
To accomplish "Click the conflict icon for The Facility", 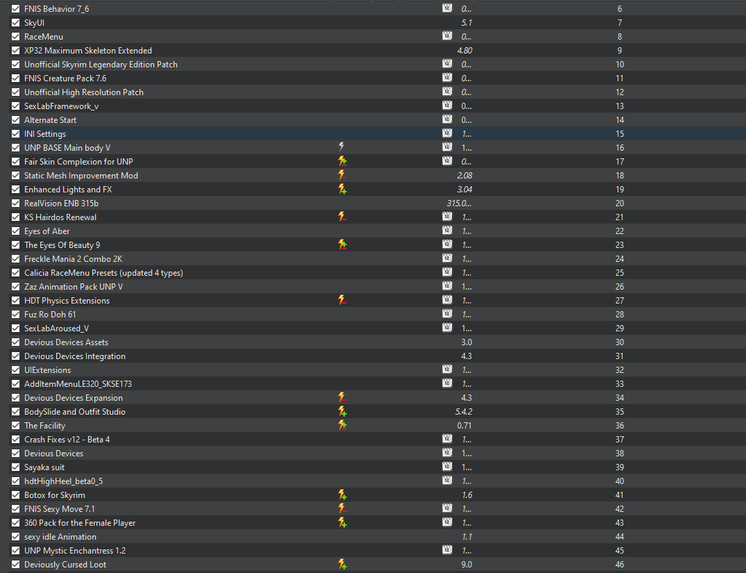I will (342, 425).
